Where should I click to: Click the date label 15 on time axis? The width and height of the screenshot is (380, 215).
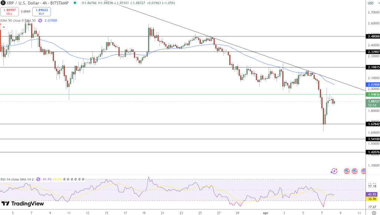click(107, 213)
